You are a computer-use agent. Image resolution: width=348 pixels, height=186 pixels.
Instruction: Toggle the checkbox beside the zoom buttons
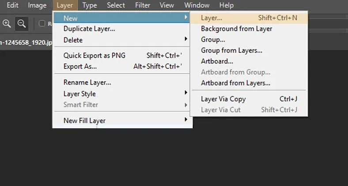[x=42, y=23]
